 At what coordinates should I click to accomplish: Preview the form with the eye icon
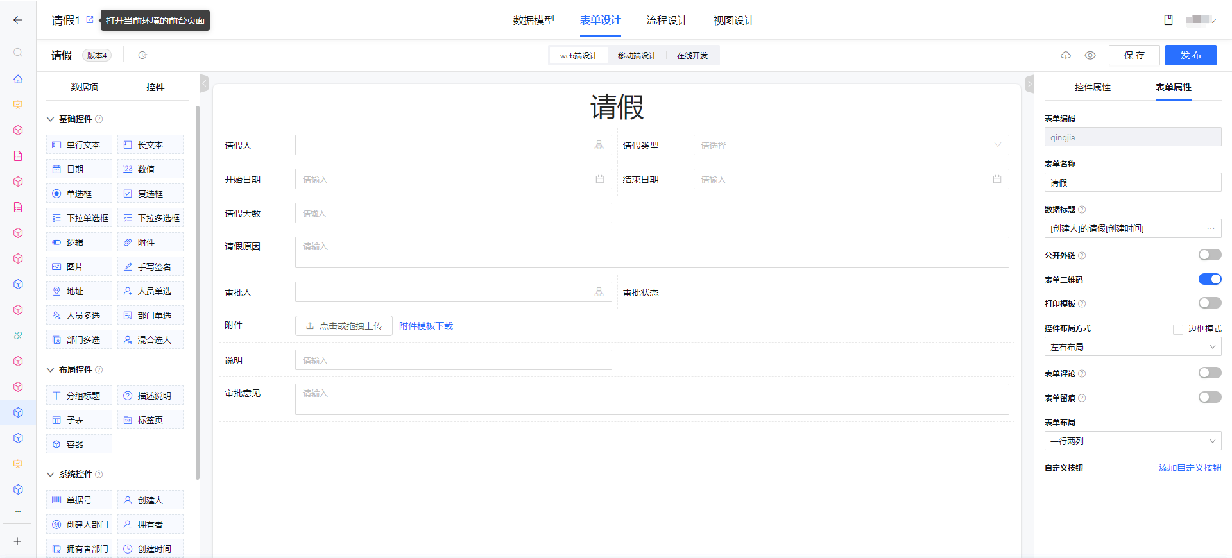pos(1090,55)
